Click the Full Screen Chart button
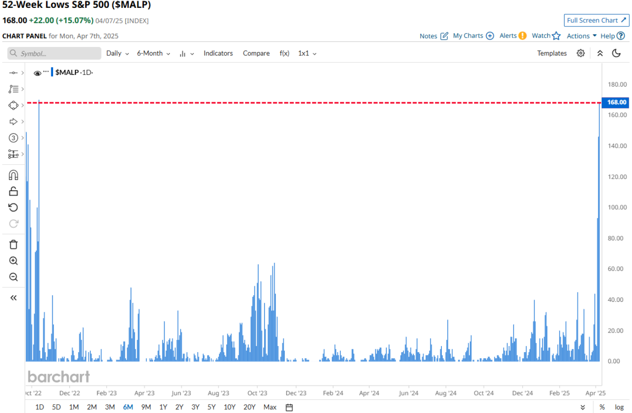This screenshot has width=632, height=413. pos(597,20)
